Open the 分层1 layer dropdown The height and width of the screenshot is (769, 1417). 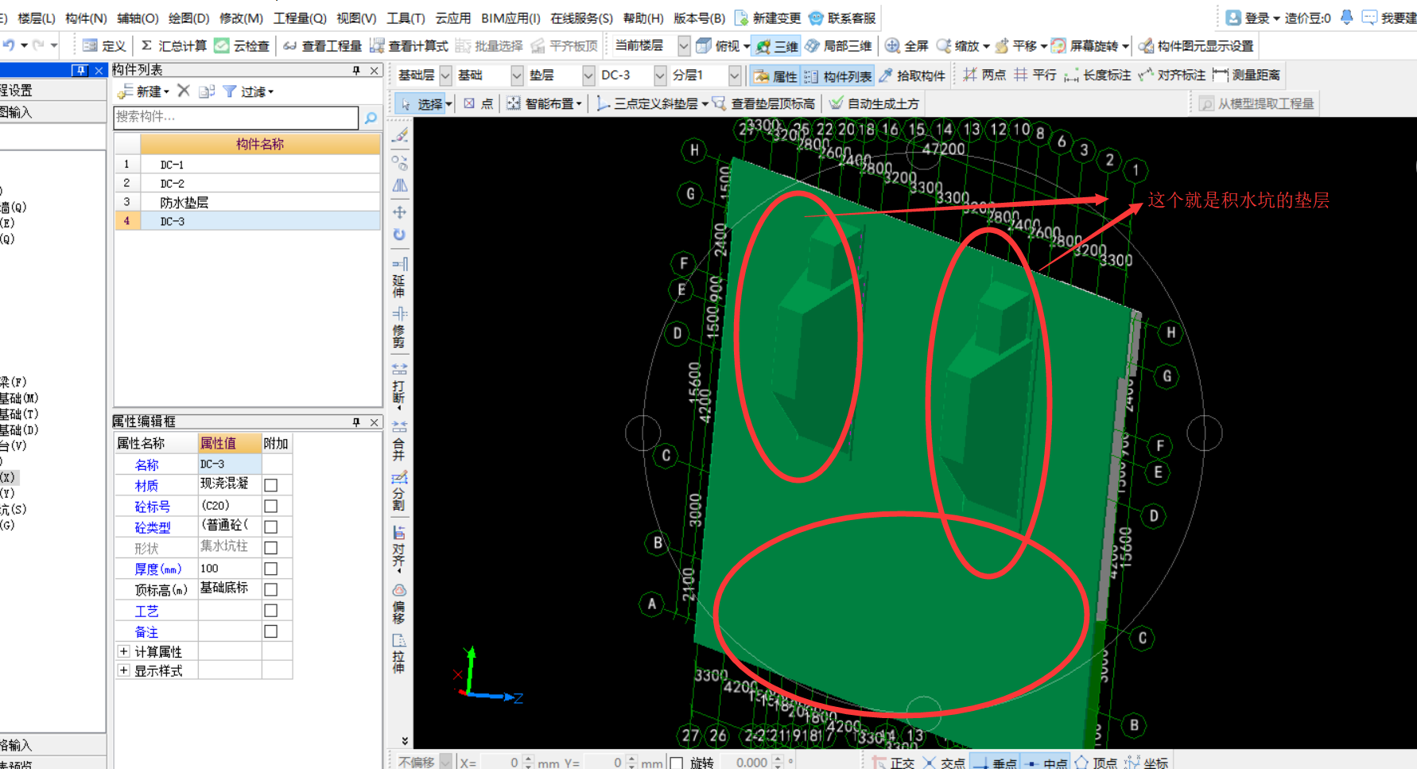tap(735, 76)
